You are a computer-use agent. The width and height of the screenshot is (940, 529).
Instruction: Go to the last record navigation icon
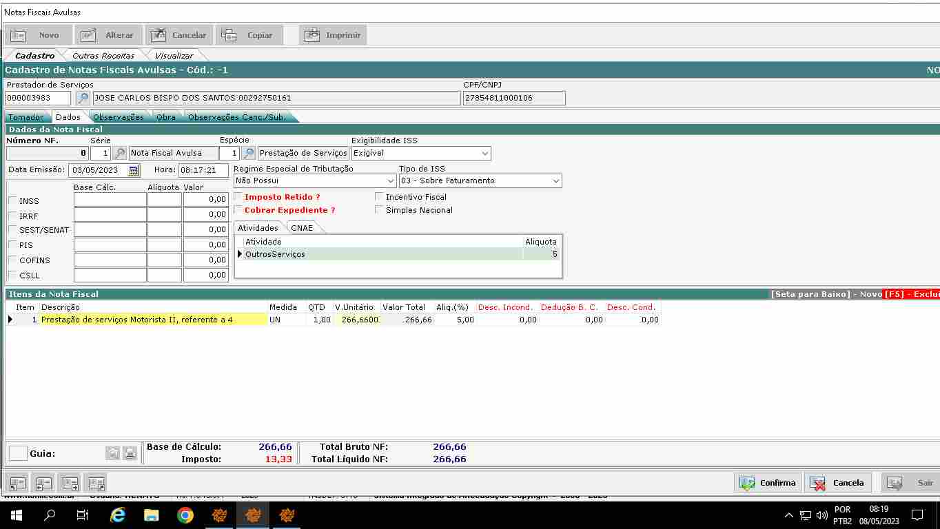[96, 483]
